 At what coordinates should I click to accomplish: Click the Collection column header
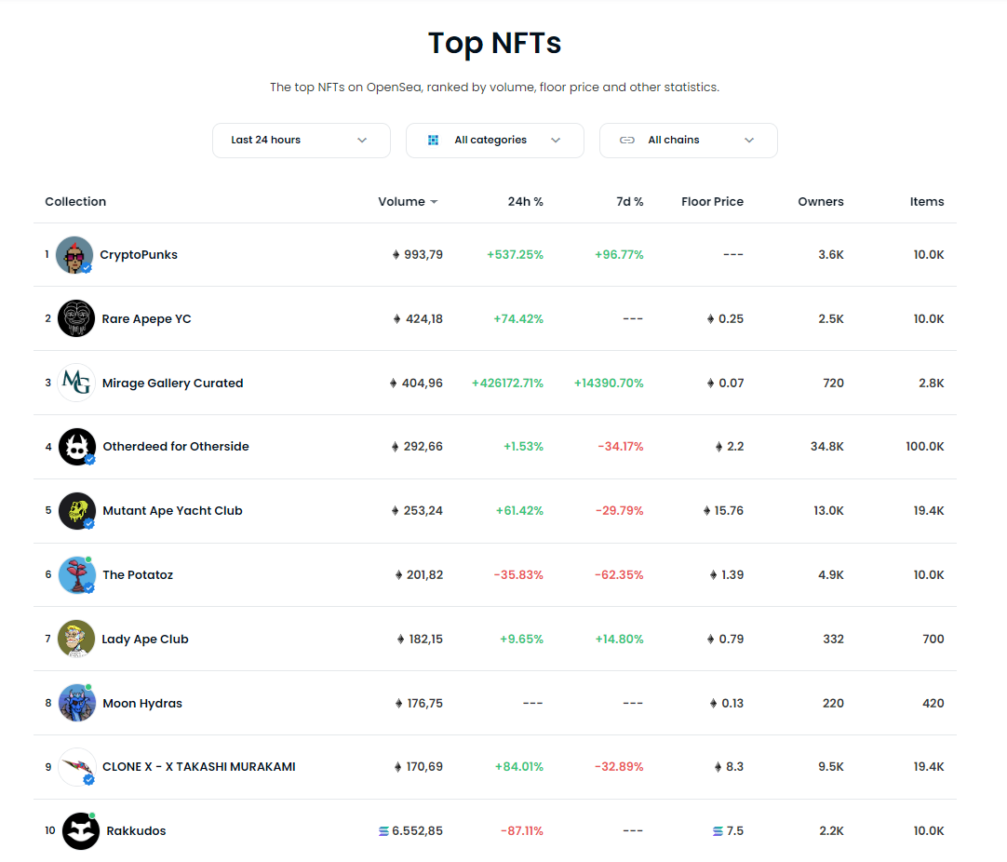[75, 202]
